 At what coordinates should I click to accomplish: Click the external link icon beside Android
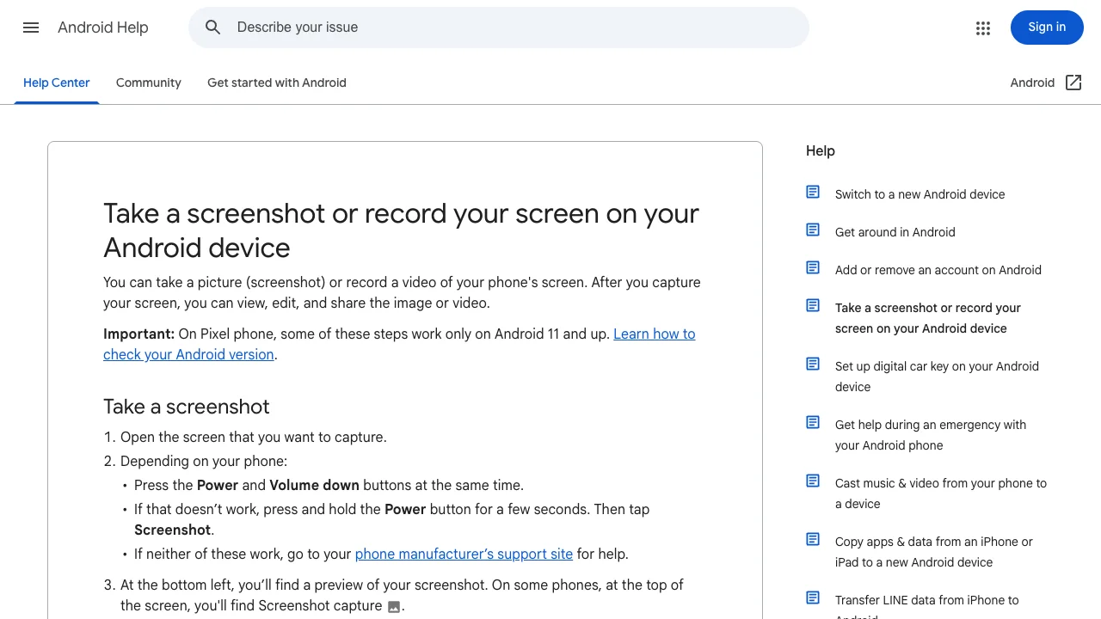pos(1073,83)
